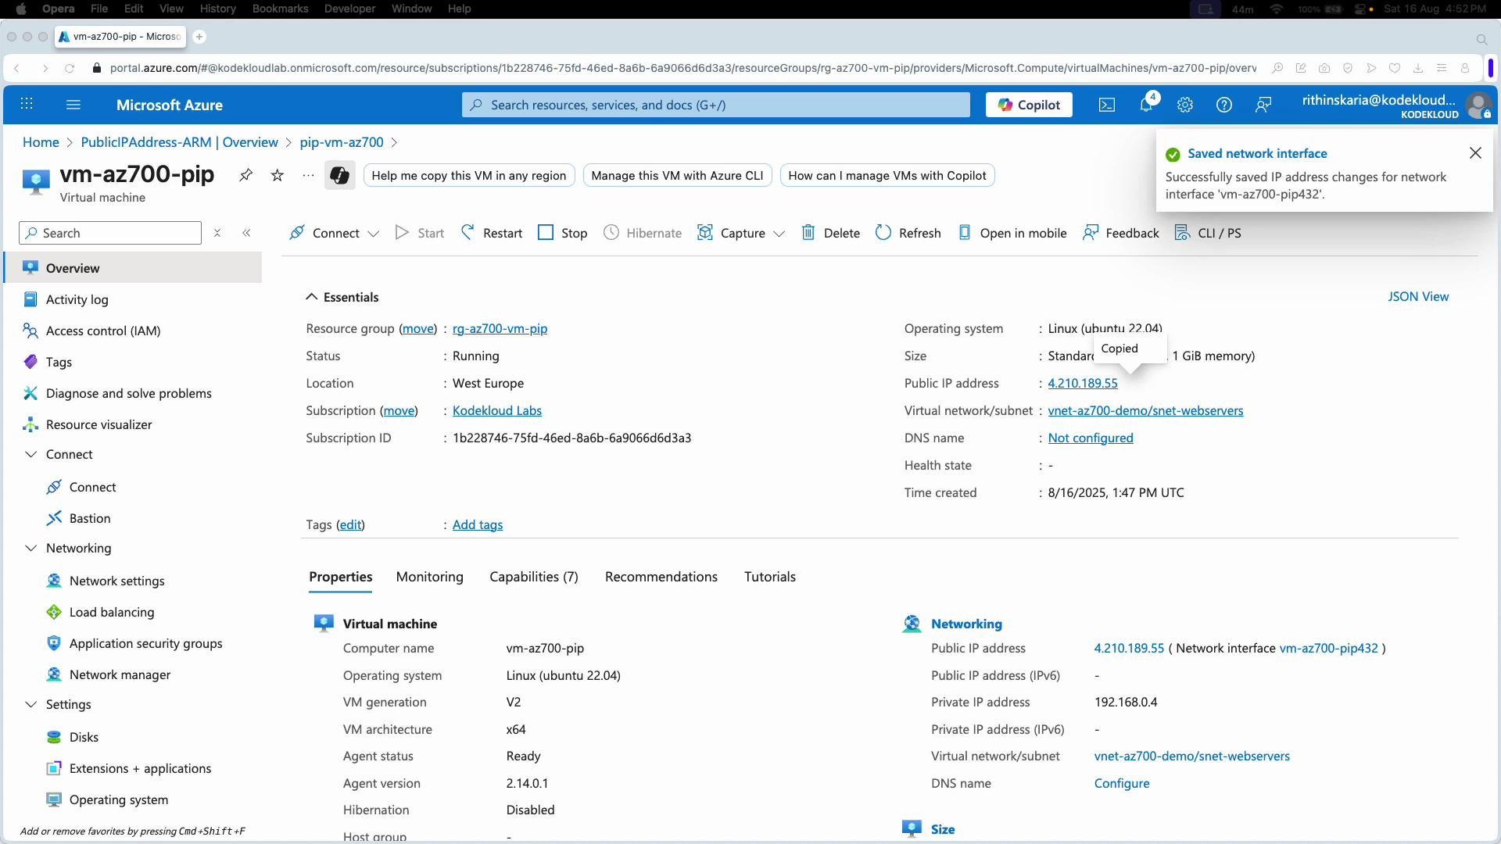Image resolution: width=1501 pixels, height=844 pixels.
Task: Click the Copilot button
Action: click(x=1029, y=105)
